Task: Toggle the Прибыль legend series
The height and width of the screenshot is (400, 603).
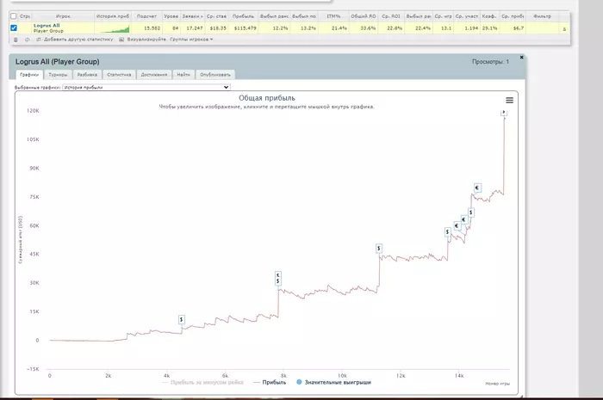Action: coord(270,382)
